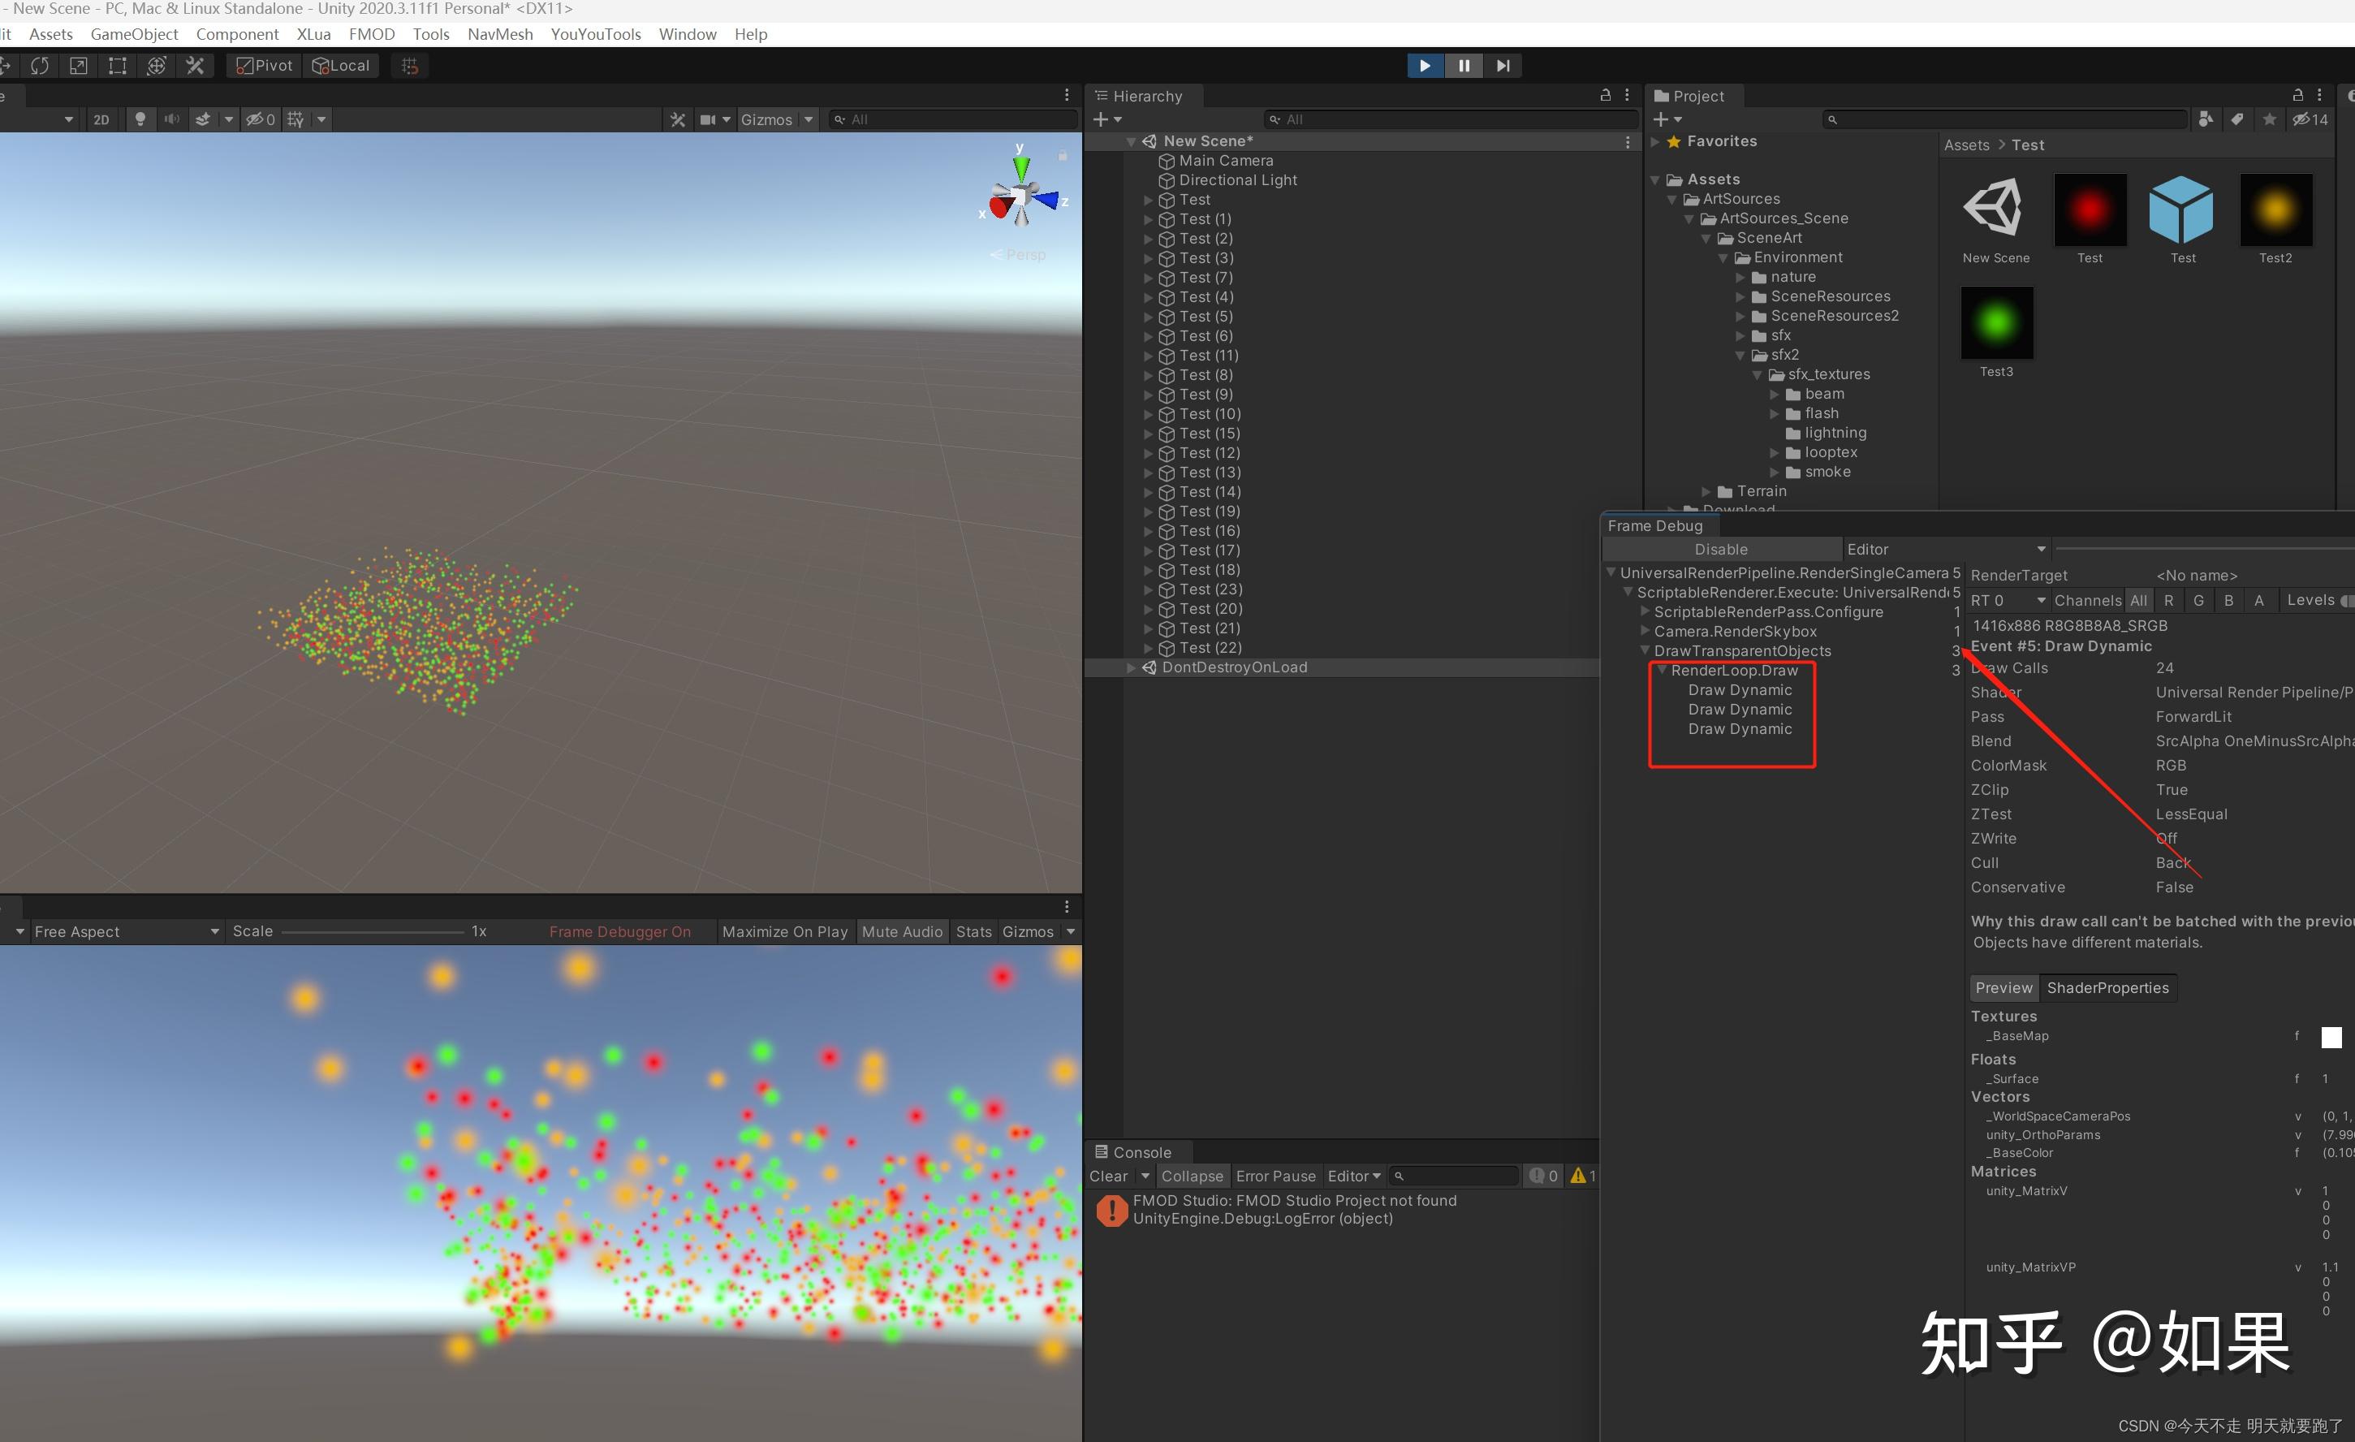Screen dimensions: 2355x1442
Task: Switch to the ShaderProperties tab
Action: pyautogui.click(x=2108, y=988)
